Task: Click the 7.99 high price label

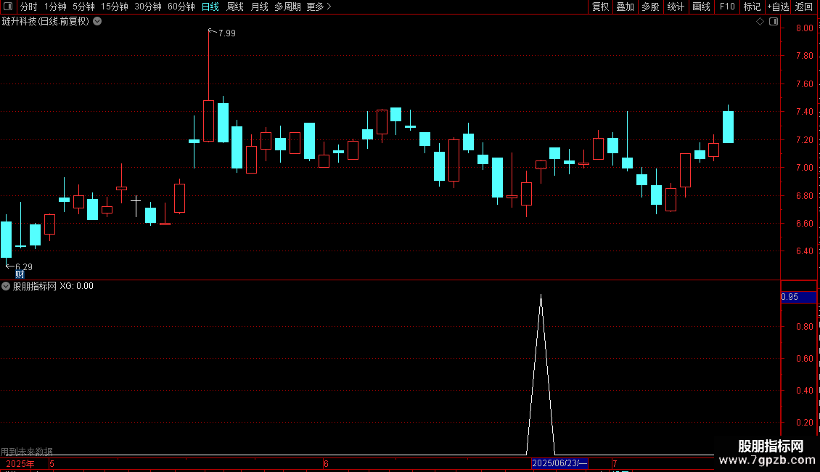Action: click(x=227, y=33)
